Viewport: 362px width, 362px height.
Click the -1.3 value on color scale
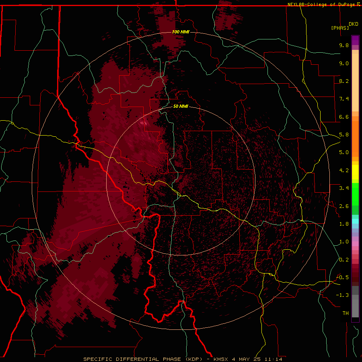click(342, 295)
